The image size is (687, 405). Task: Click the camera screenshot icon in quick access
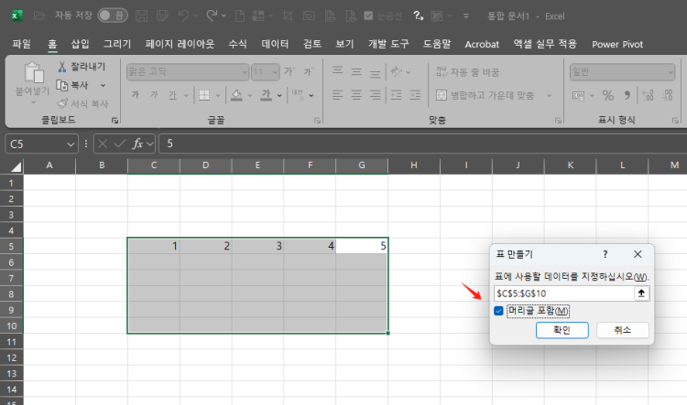click(309, 16)
